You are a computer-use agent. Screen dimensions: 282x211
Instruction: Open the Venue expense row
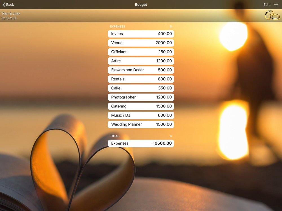[x=141, y=43]
